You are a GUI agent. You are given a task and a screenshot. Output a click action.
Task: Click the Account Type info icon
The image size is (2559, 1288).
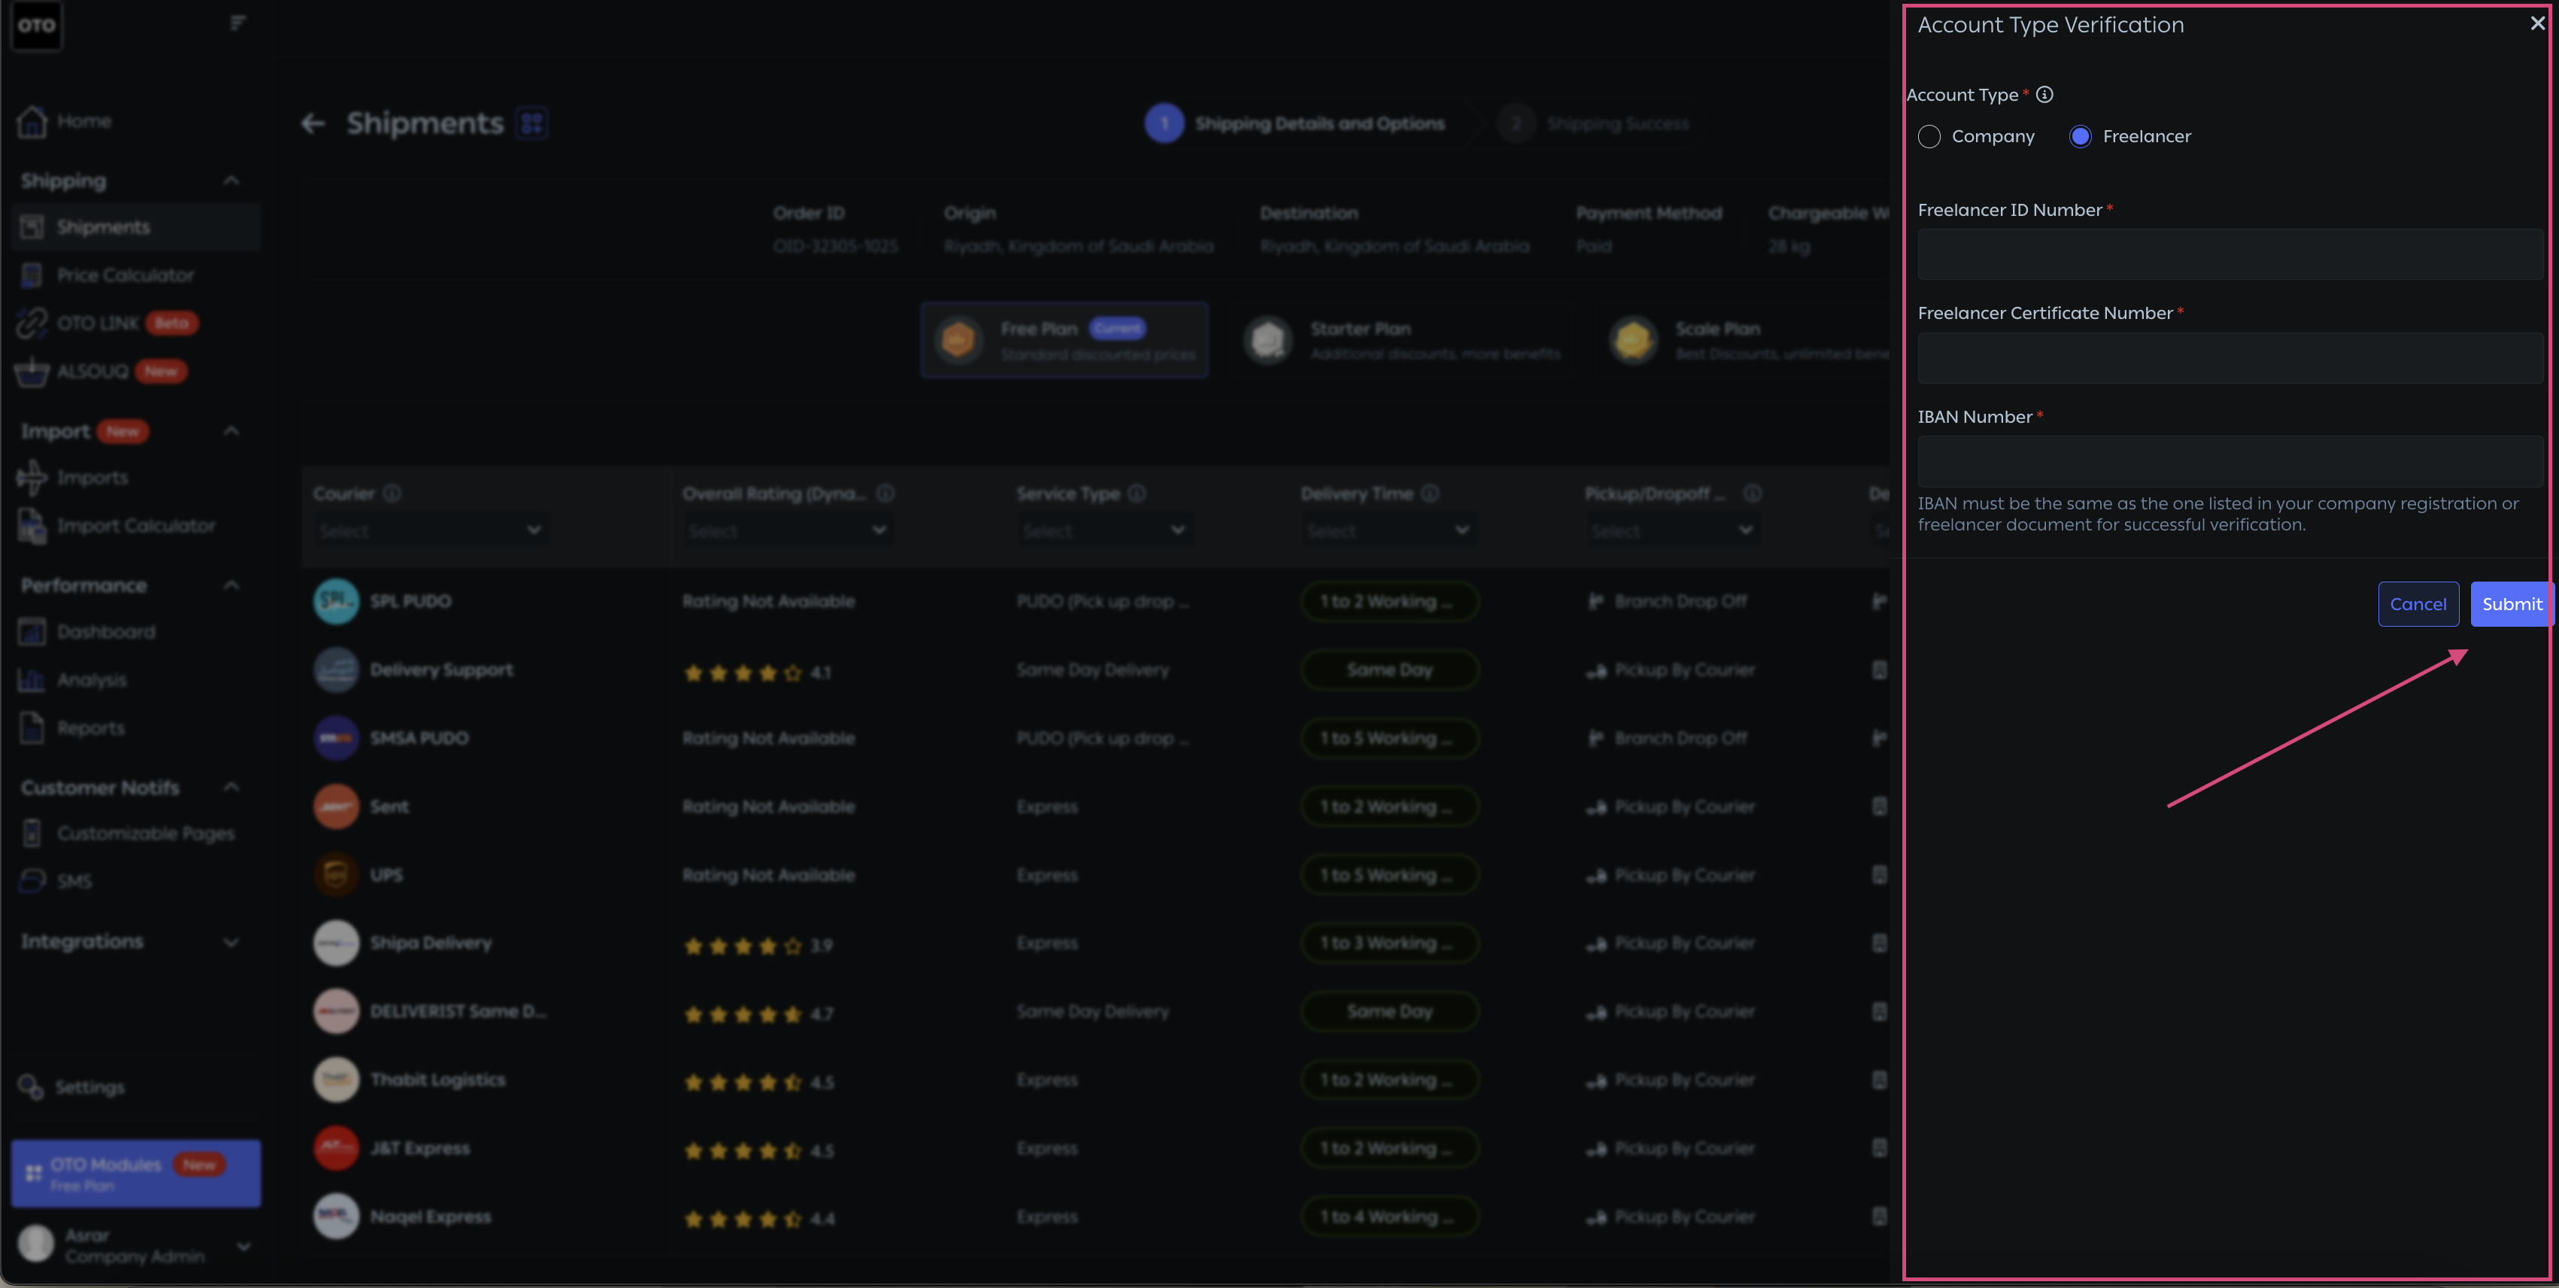pos(2044,94)
